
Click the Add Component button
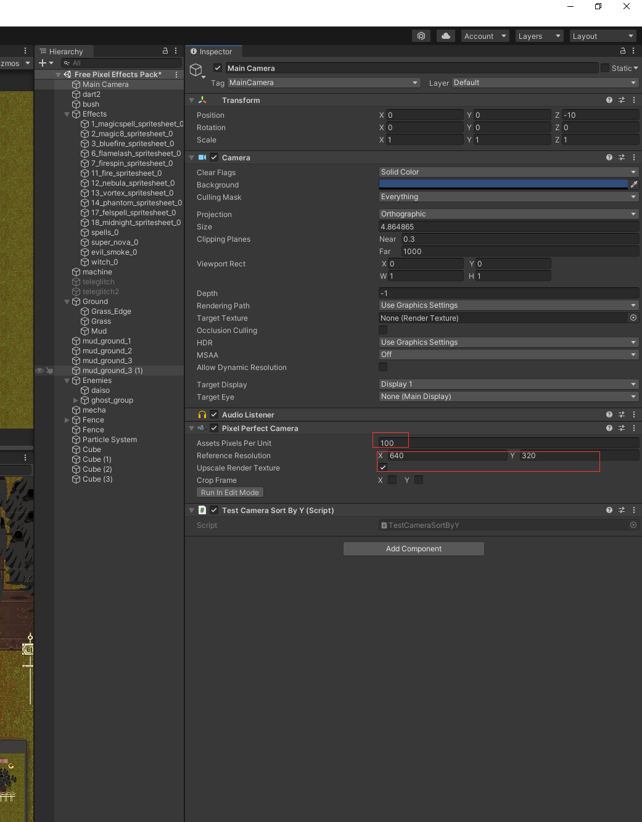[413, 549]
